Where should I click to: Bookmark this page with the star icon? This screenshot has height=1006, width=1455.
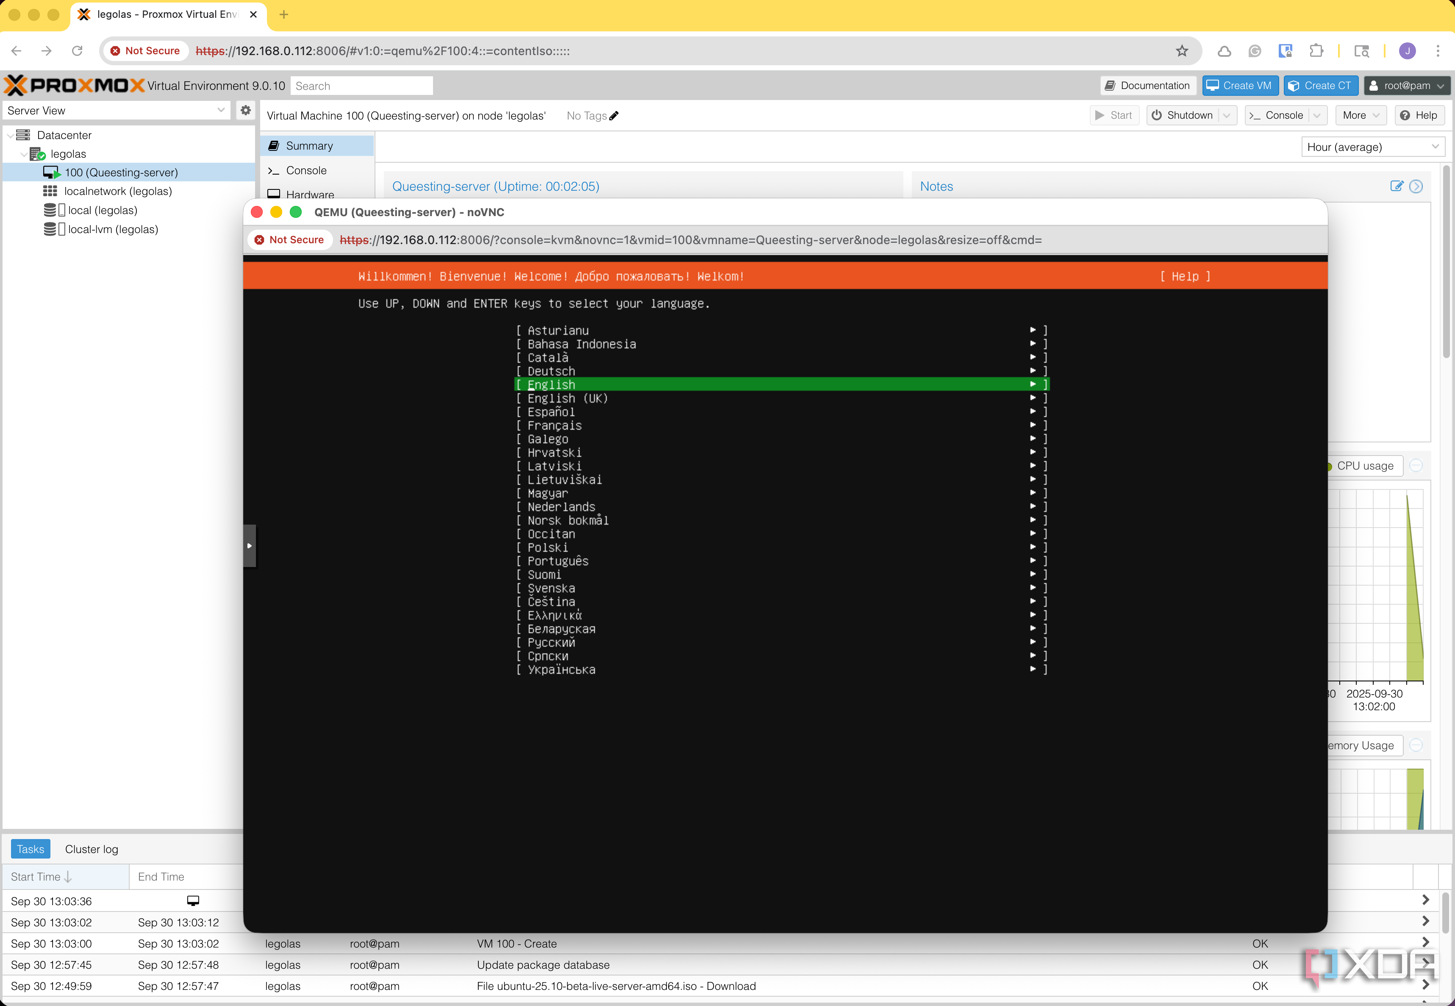pyautogui.click(x=1182, y=51)
